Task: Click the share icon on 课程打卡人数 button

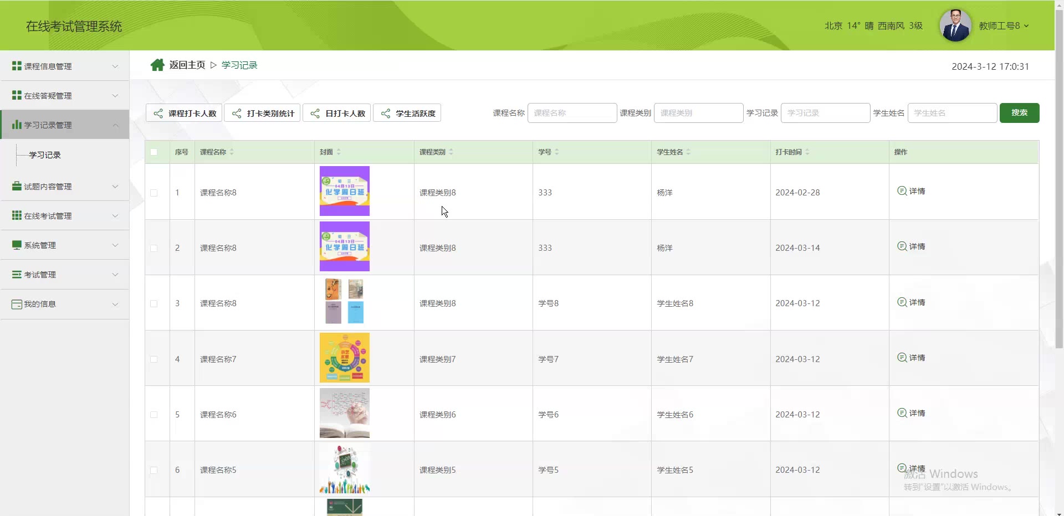Action: click(x=158, y=113)
